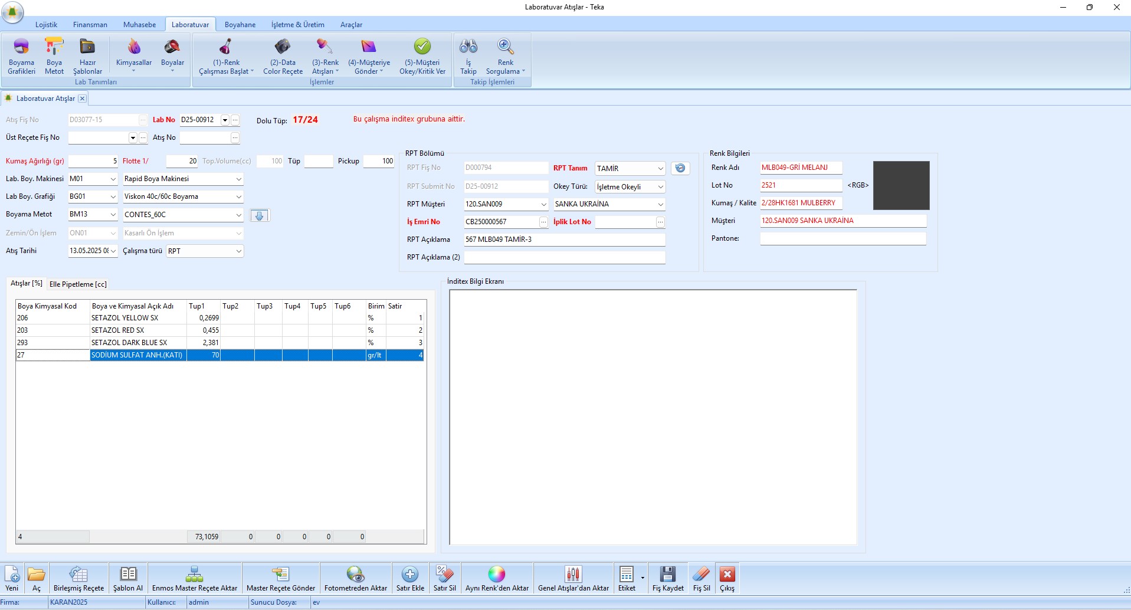Open Atış Tarihi date dropdown
This screenshot has height=610, width=1131.
pos(113,251)
